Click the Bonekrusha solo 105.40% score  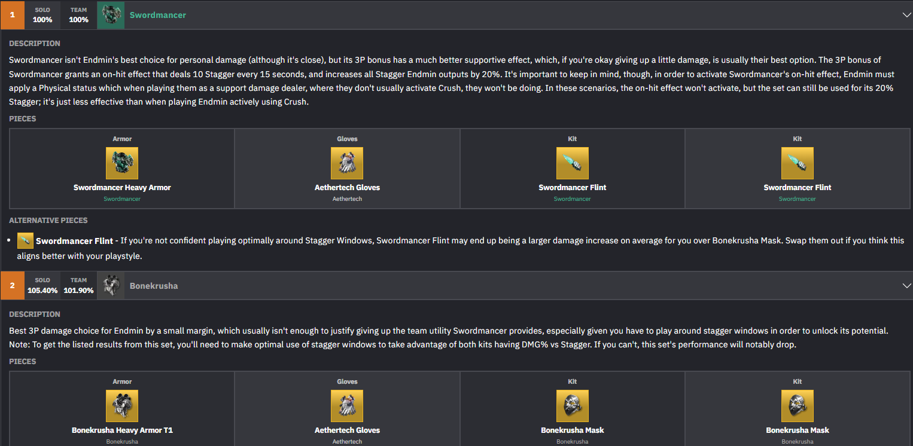[x=42, y=291]
